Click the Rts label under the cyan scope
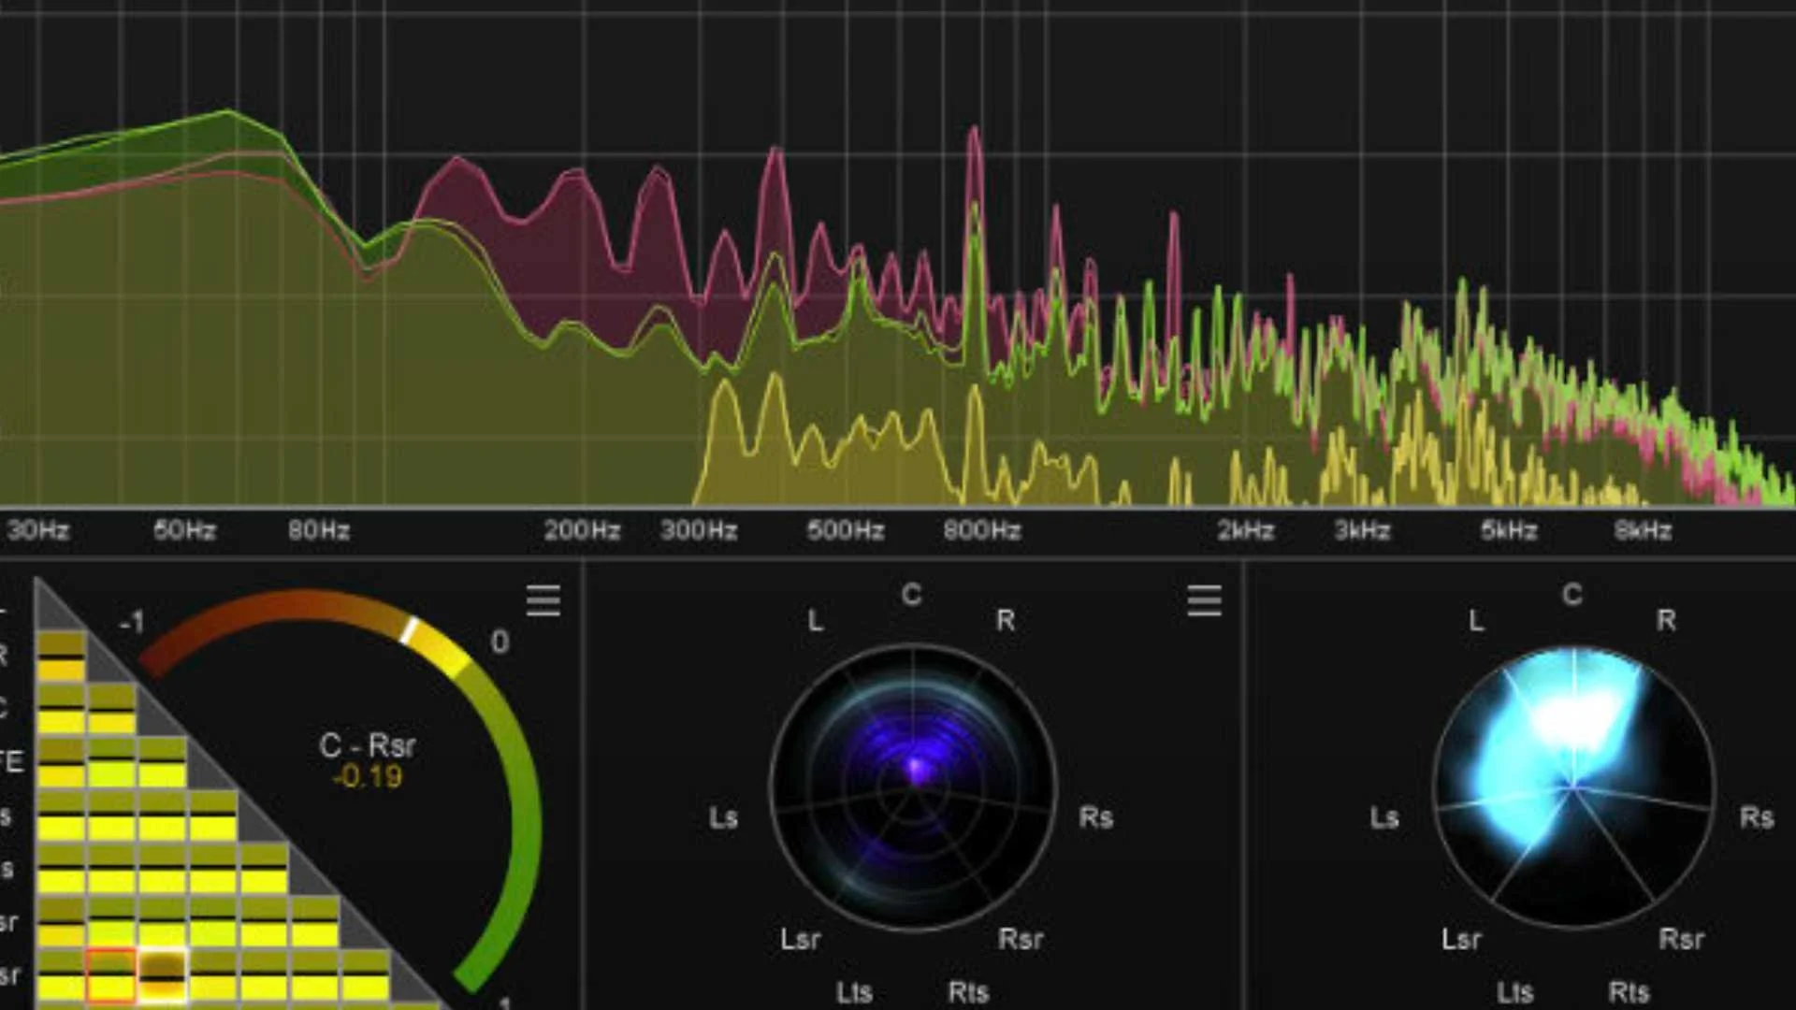This screenshot has width=1796, height=1010. (x=1628, y=992)
